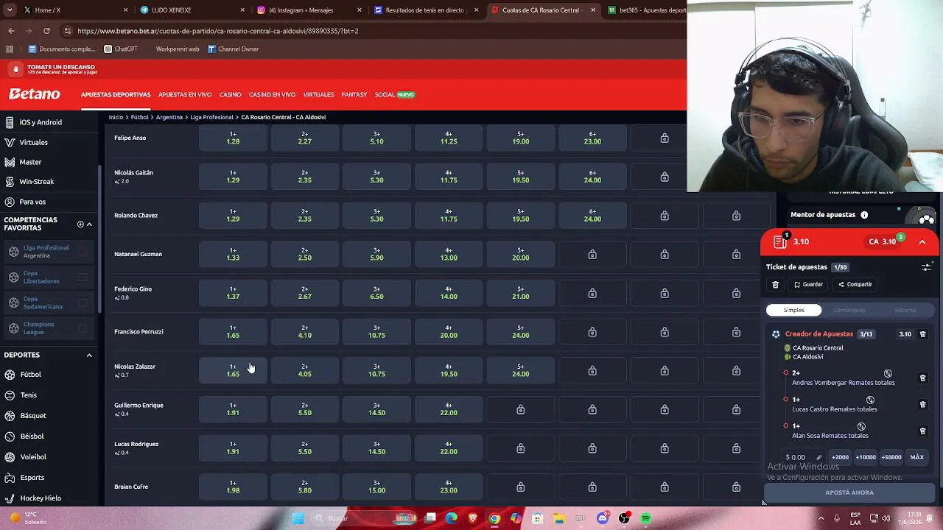Collapse the Deportes section
The height and width of the screenshot is (530, 943).
[x=89, y=355]
